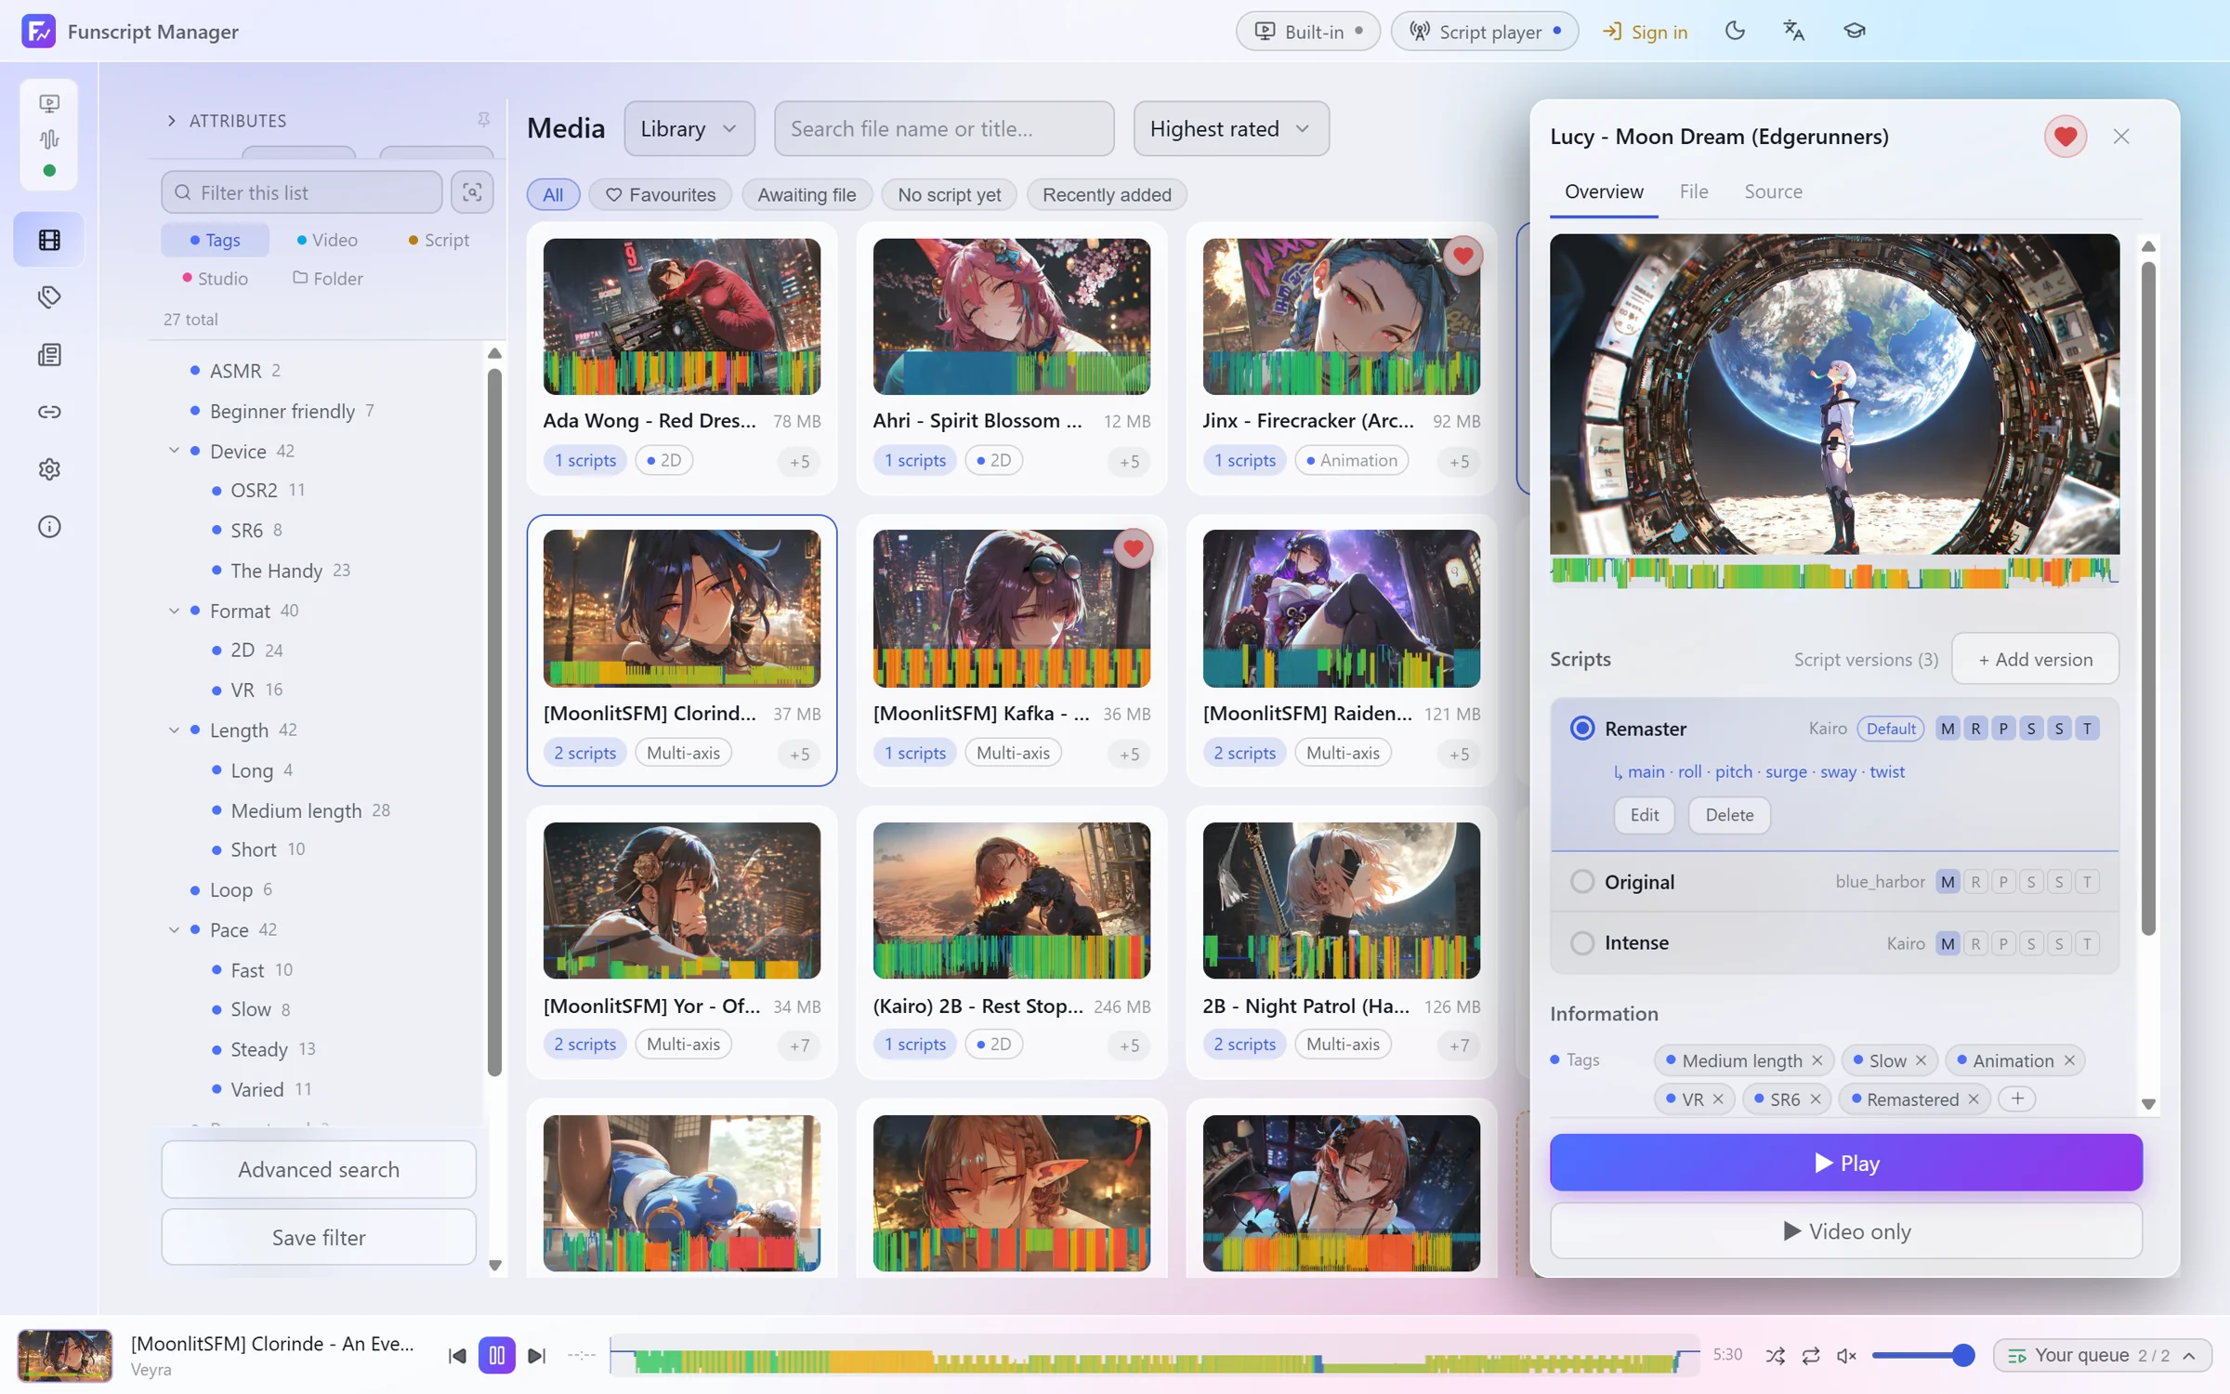
Task: Open the info icon in left sidebar
Action: (49, 527)
